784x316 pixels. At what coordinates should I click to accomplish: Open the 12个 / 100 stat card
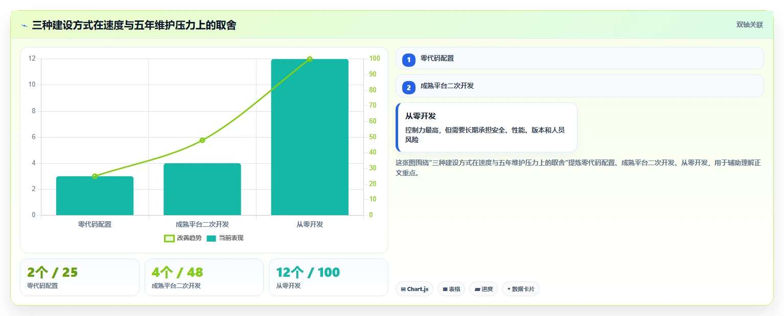pyautogui.click(x=329, y=277)
